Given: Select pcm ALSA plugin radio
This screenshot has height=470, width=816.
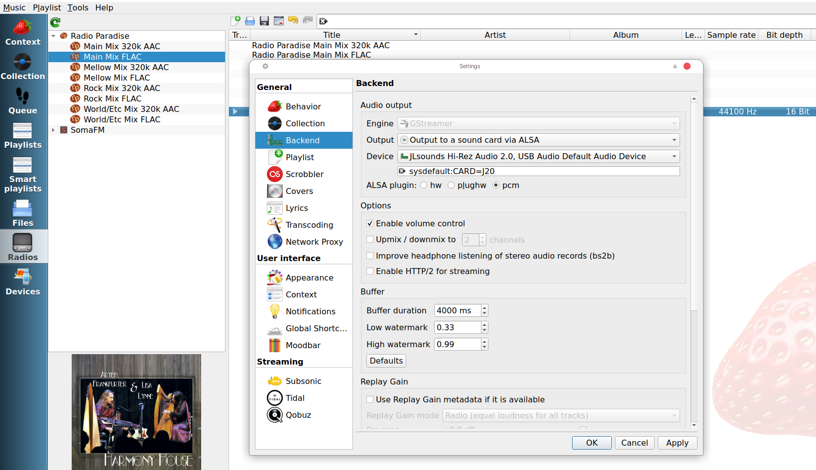Looking at the screenshot, I should 496,185.
